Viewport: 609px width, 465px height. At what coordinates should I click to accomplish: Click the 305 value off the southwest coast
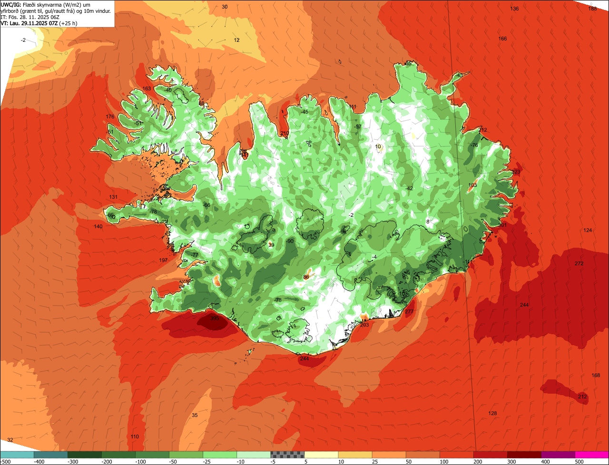215,318
